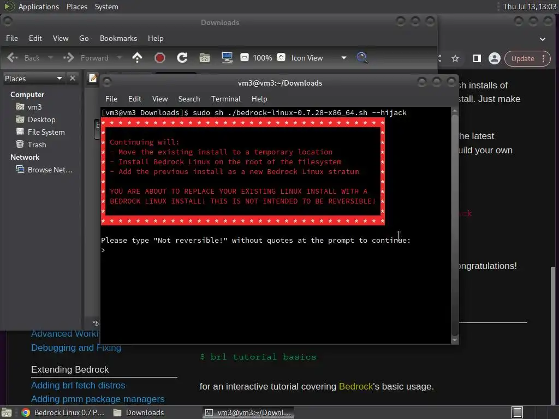Open the file manager View menu
Image resolution: width=559 pixels, height=419 pixels.
pyautogui.click(x=61, y=38)
